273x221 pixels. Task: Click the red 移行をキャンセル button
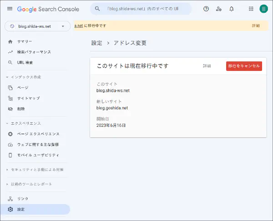(x=244, y=66)
